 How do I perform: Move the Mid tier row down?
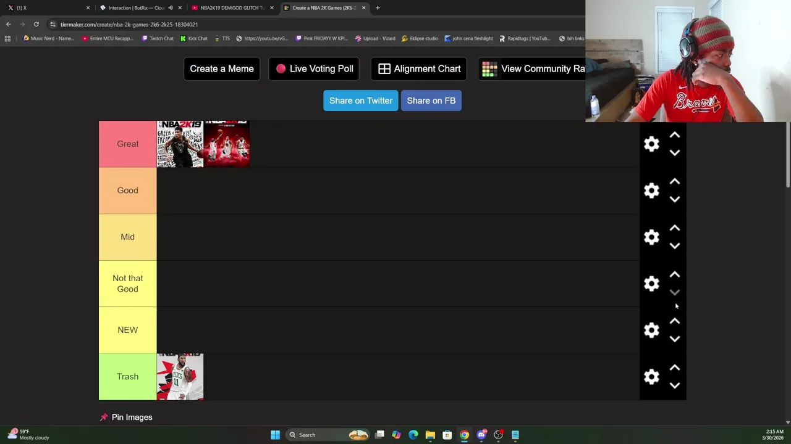tap(675, 245)
